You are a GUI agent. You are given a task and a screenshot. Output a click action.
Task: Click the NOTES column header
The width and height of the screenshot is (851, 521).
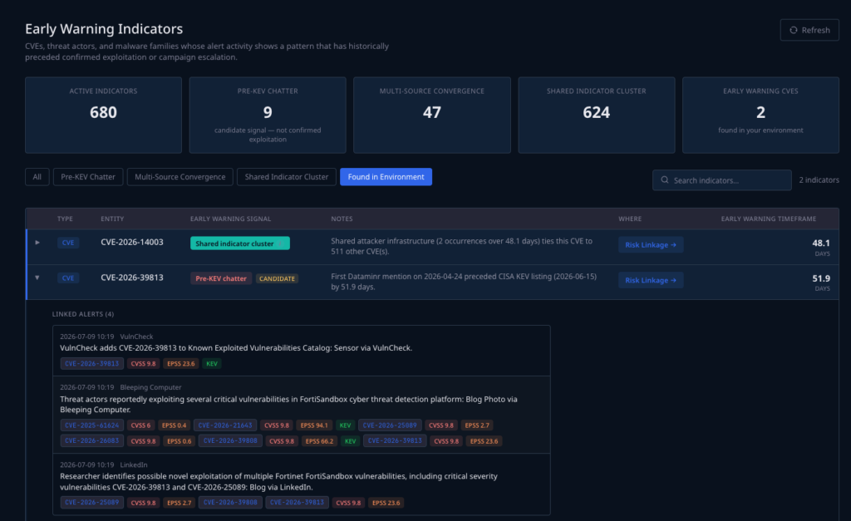342,219
